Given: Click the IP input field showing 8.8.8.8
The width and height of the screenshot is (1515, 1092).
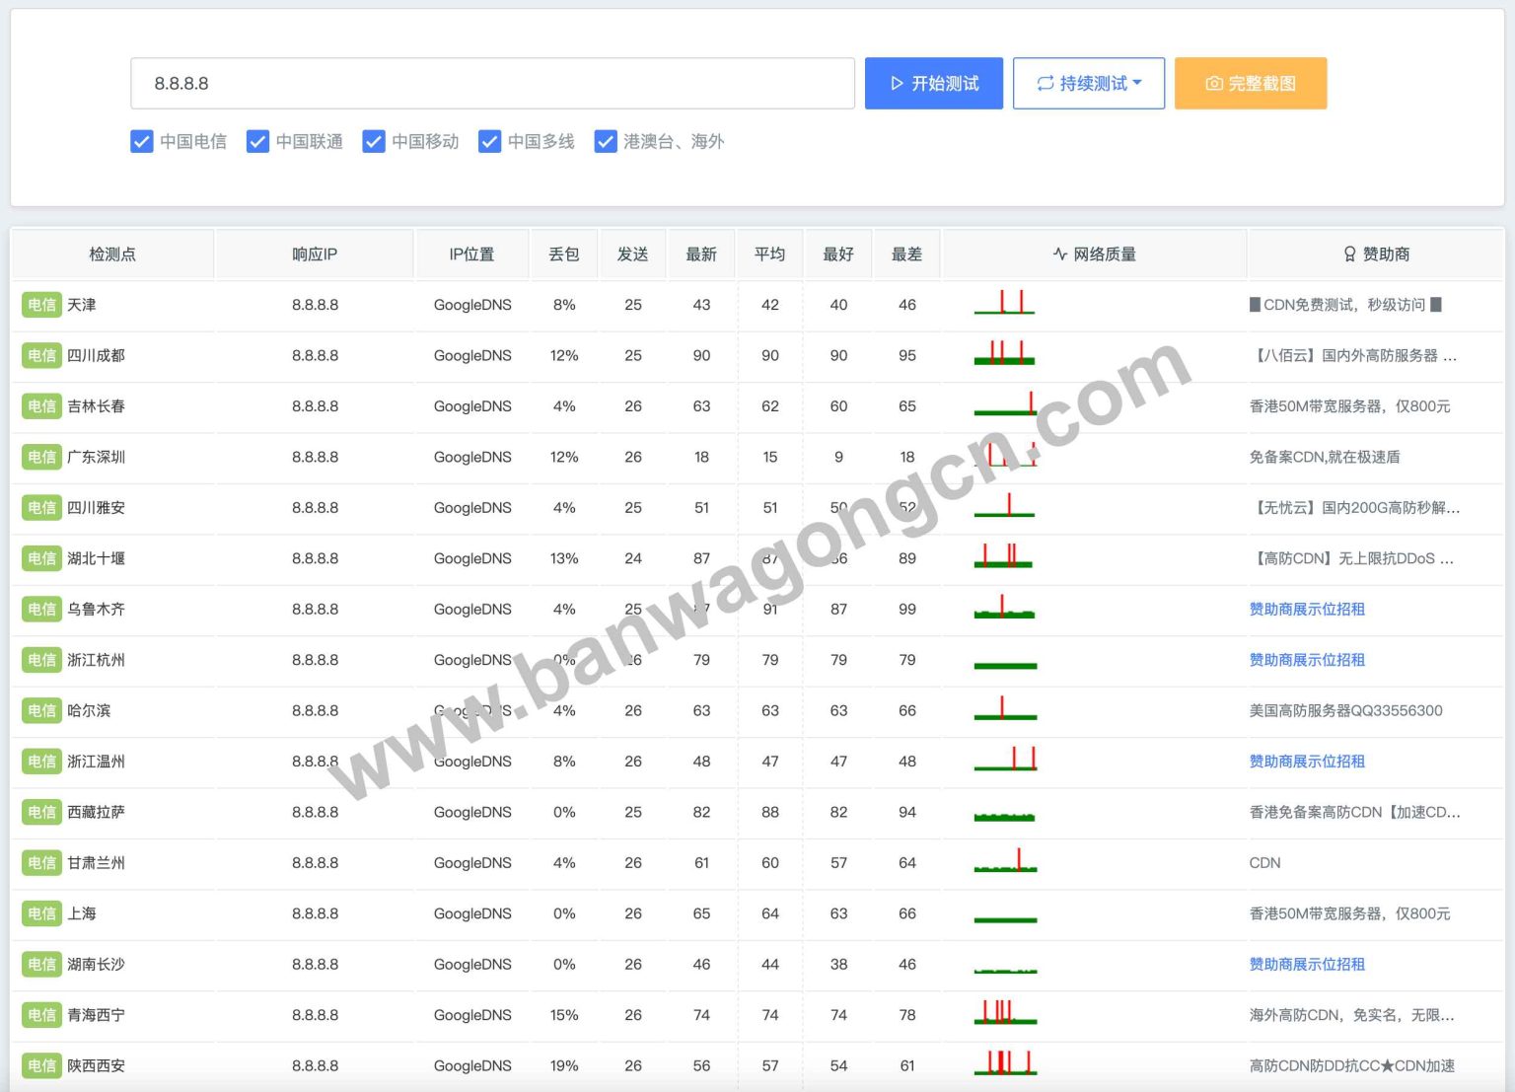Looking at the screenshot, I should click(x=493, y=83).
